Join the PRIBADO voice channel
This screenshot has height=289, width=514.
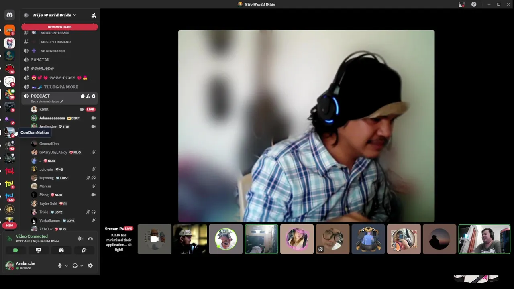[x=59, y=69]
